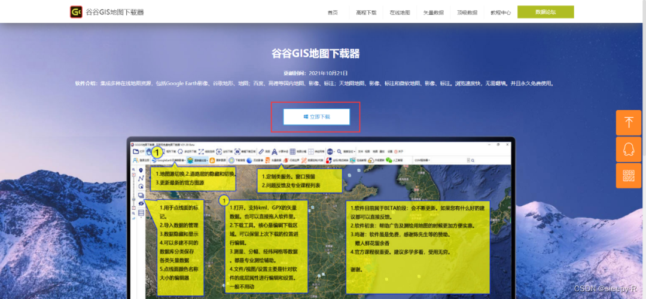Select the polygon download tool in preview
The image size is (646, 299).
180,151
